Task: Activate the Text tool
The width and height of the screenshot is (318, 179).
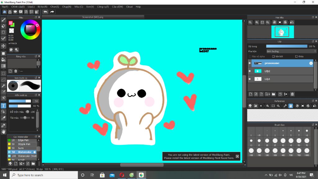Action: (x=3, y=106)
